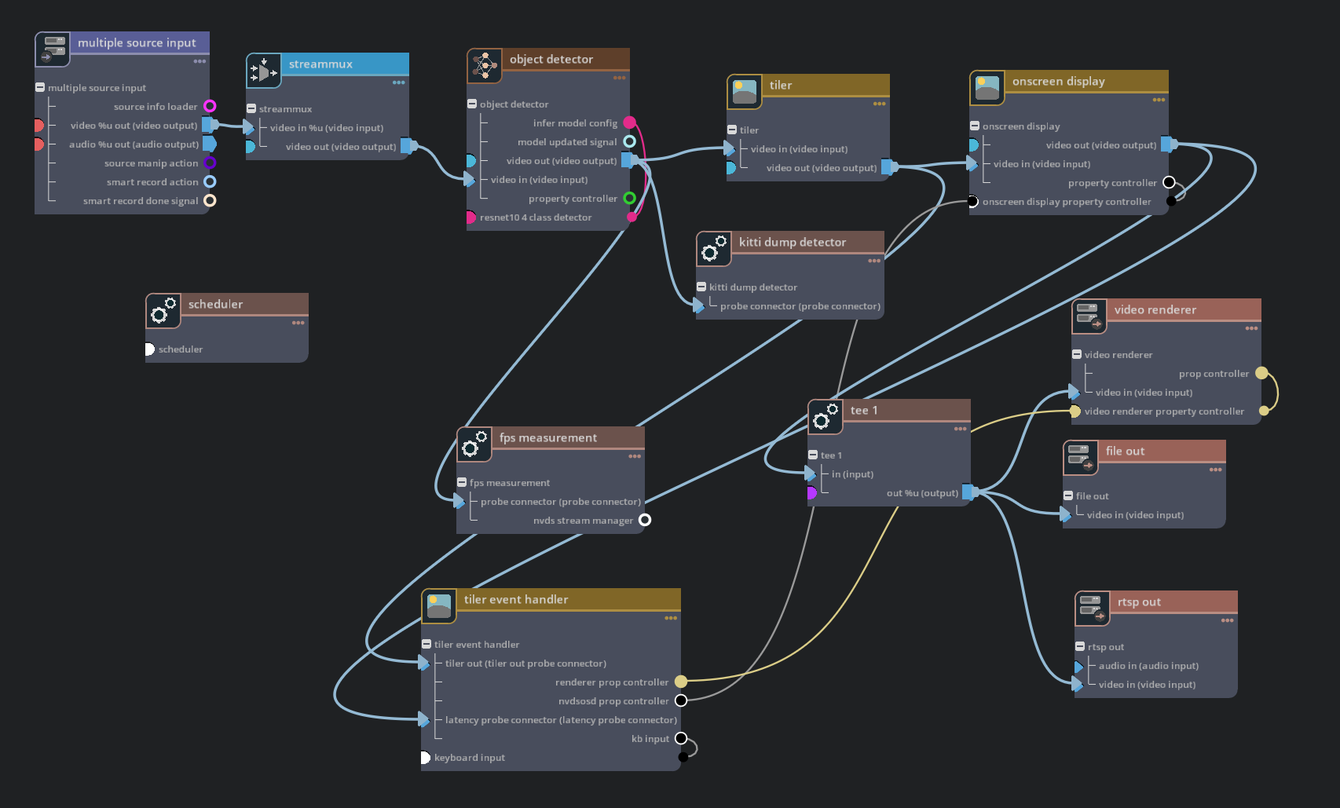Viewport: 1340px width, 808px height.
Task: Click the kb input port
Action: pyautogui.click(x=681, y=738)
